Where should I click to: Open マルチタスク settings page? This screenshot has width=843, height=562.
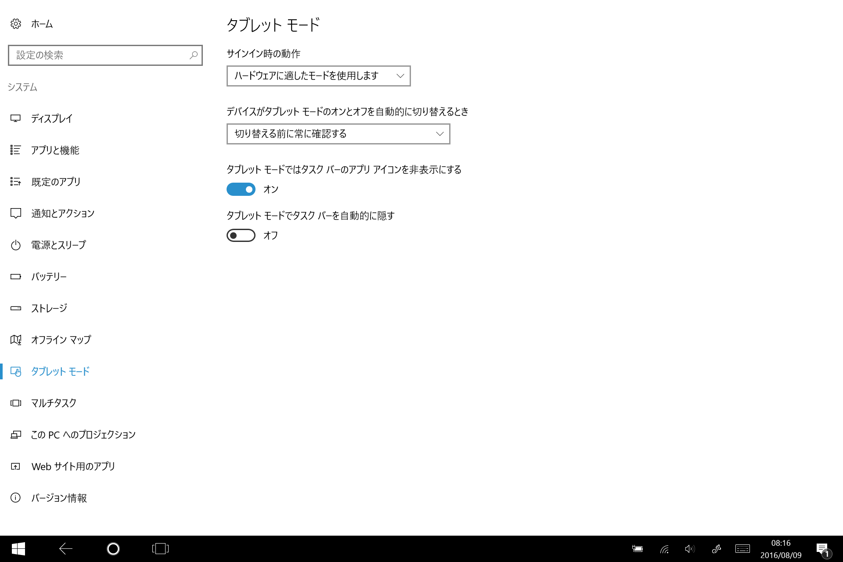(54, 403)
